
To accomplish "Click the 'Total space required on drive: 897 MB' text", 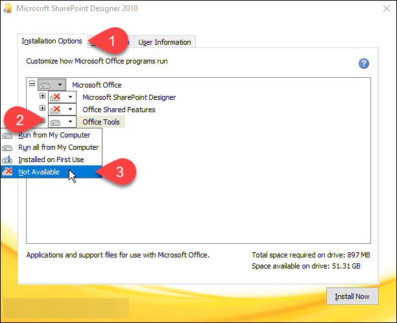I will tap(311, 255).
